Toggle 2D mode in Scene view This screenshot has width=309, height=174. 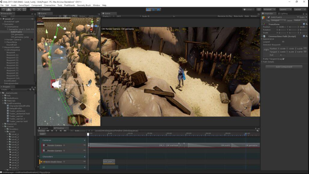point(60,16)
